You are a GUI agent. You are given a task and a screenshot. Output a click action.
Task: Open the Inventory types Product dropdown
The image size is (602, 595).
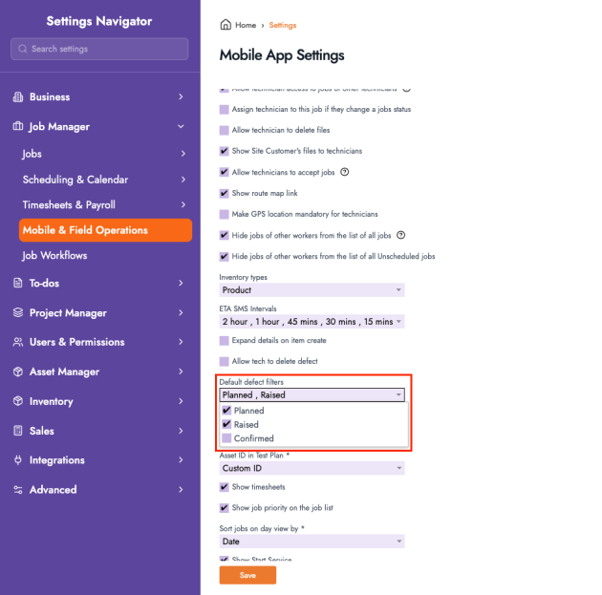click(312, 289)
